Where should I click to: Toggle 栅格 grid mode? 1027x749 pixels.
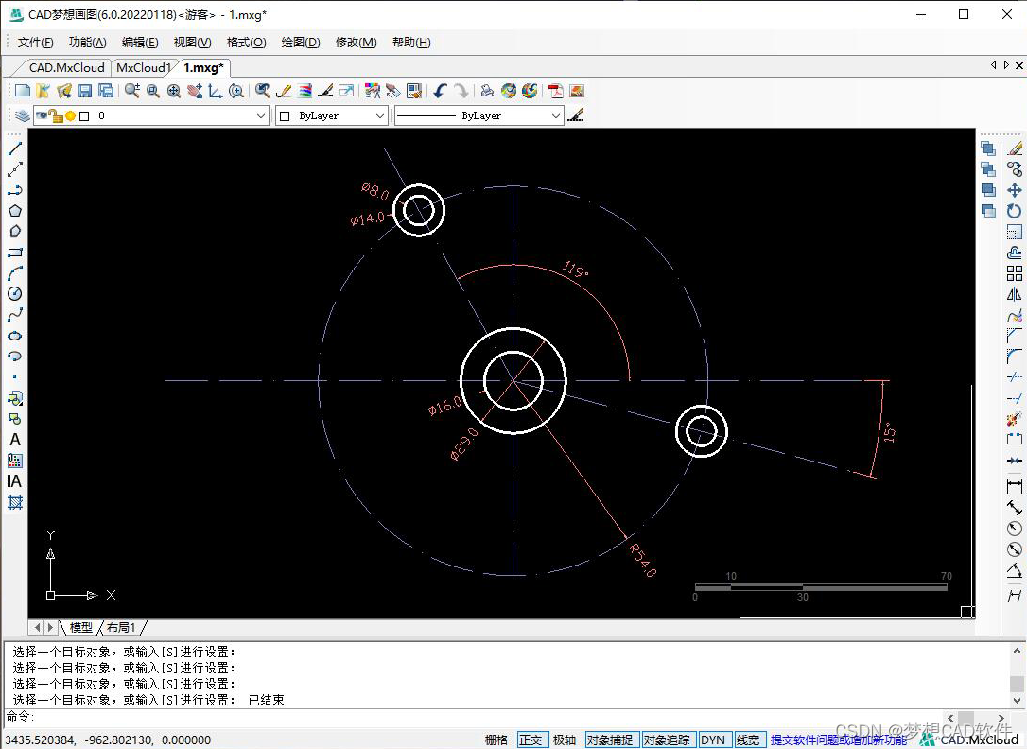496,740
